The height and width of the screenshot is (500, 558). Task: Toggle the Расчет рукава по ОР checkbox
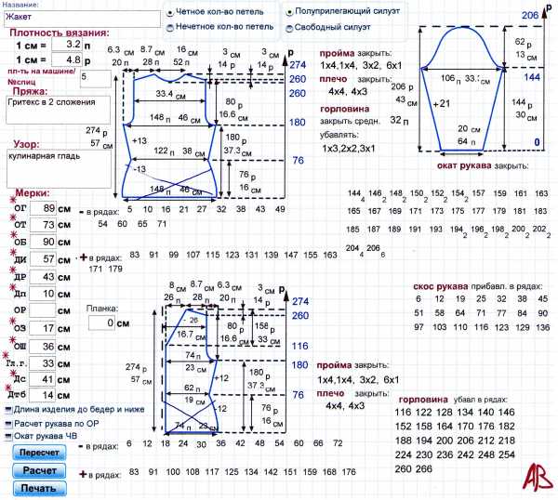click(8, 423)
